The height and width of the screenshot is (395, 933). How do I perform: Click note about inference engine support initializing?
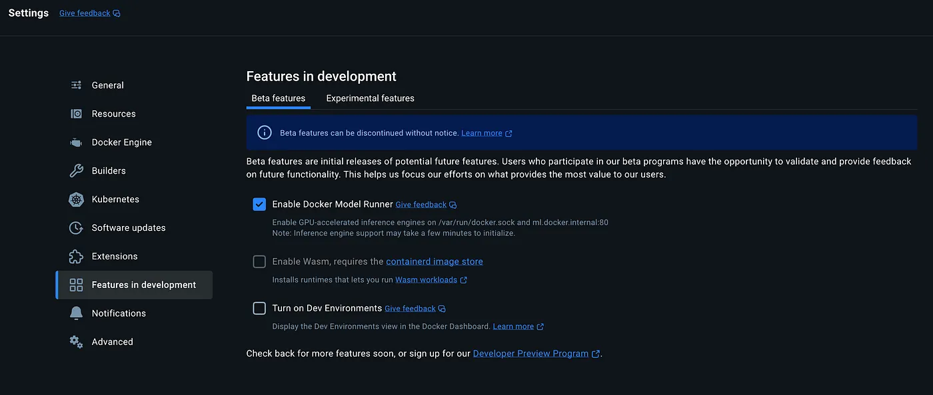394,233
